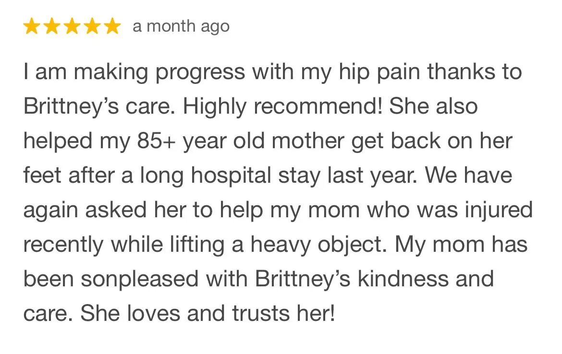This screenshot has width=562, height=354.
Task: Click the typo word 'sonpleased'
Action: pos(139,279)
